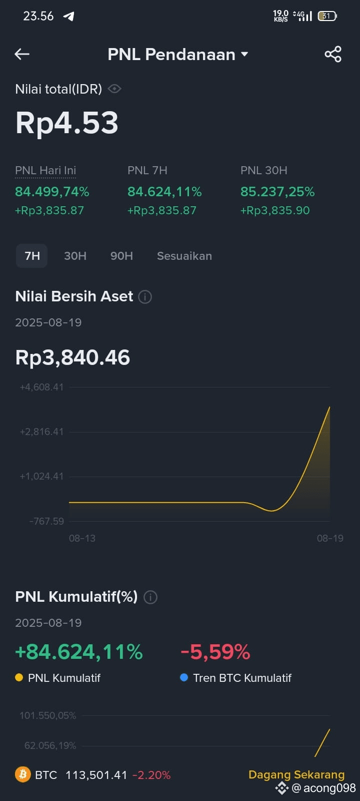Tap the orange Bitcoin BTC icon
360x801 pixels.
(22, 774)
